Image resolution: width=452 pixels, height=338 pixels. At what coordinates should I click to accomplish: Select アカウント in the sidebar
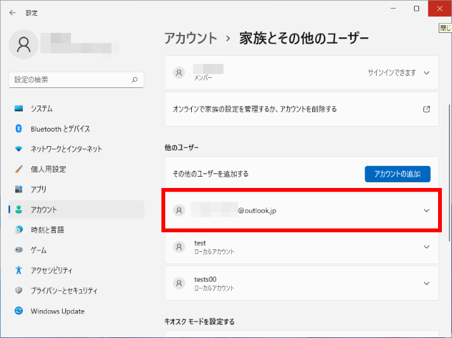(77, 210)
